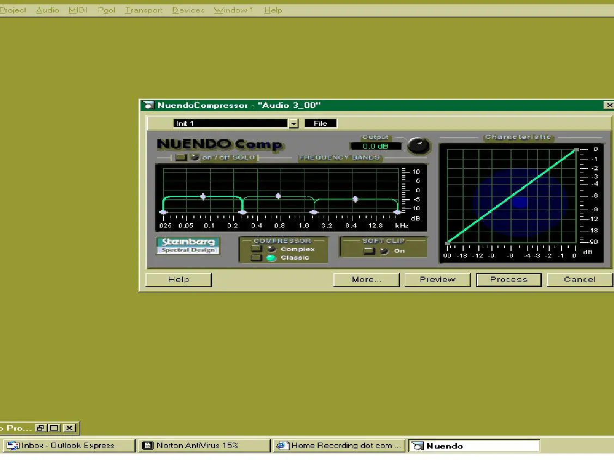Screen dimensions: 614x460
Task: Click the Characteristic curve's lower-left endpoint handle
Action: [x=448, y=243]
